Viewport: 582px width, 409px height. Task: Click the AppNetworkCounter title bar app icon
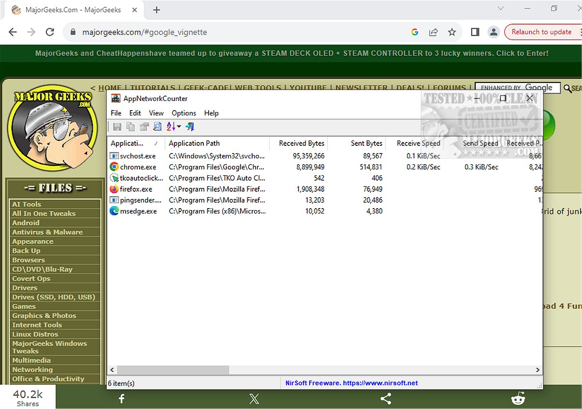pyautogui.click(x=116, y=98)
